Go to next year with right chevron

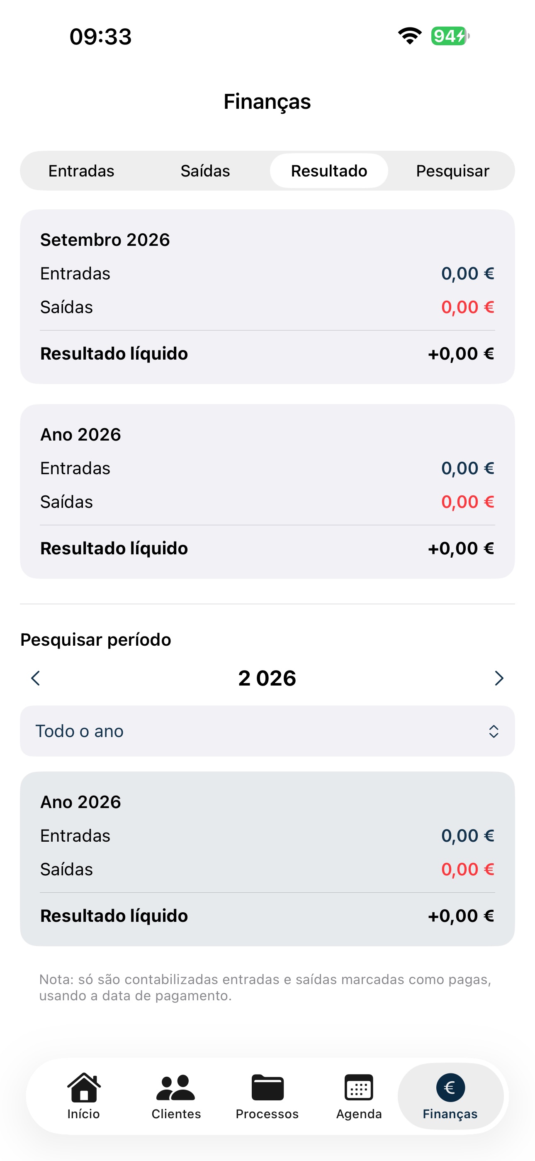coord(499,678)
